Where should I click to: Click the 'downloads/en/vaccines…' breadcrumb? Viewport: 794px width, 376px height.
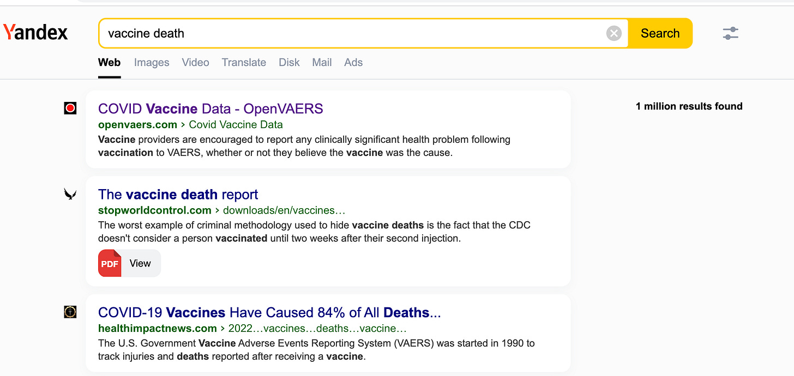point(284,210)
